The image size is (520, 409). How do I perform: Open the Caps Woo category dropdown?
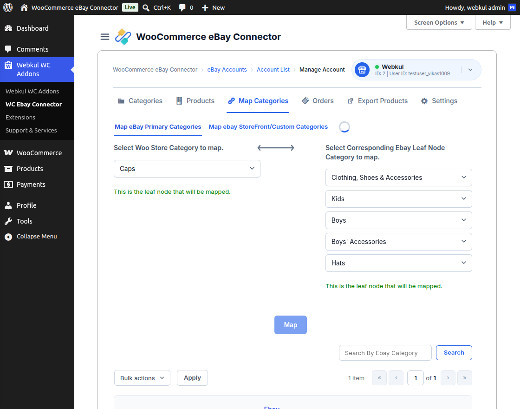click(187, 169)
